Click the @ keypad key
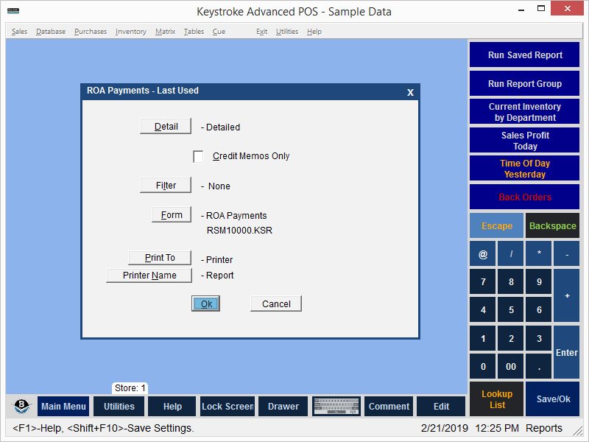Image resolution: width=589 pixels, height=442 pixels. click(x=483, y=253)
